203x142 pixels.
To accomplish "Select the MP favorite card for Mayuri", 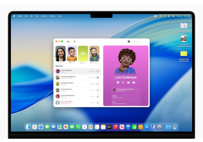I will (83, 54).
